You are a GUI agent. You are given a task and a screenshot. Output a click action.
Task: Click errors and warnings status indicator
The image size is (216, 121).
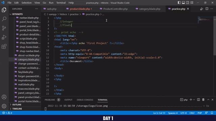(7, 113)
